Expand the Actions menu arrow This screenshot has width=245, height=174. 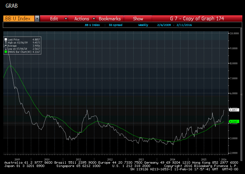(94, 19)
